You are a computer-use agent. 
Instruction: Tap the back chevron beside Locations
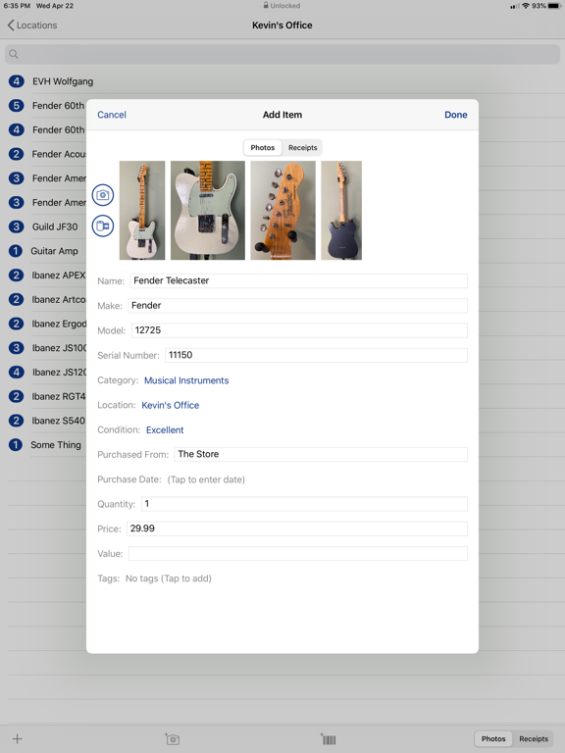pyautogui.click(x=11, y=25)
